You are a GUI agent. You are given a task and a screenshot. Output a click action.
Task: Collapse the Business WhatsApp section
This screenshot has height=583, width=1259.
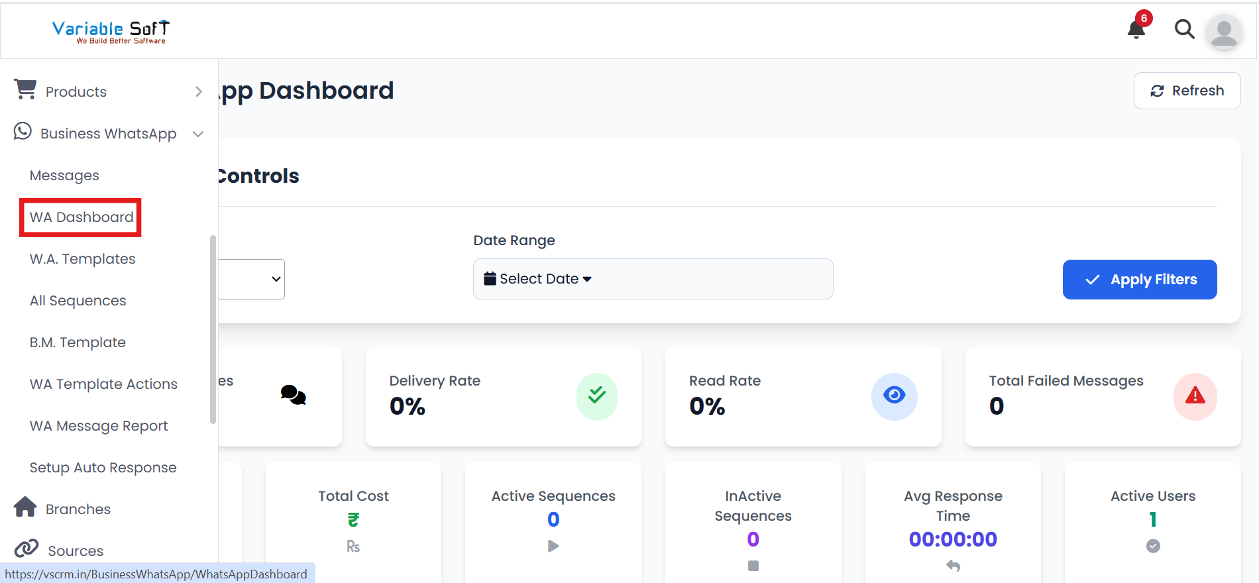coord(197,134)
